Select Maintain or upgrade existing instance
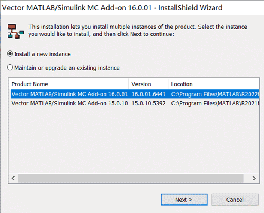This screenshot has width=264, height=213. [x=63, y=68]
